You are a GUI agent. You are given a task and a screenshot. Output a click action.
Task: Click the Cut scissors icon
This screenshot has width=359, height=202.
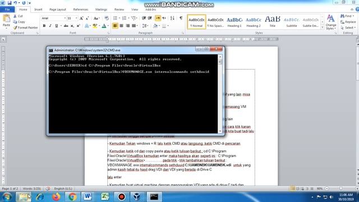coord(15,16)
